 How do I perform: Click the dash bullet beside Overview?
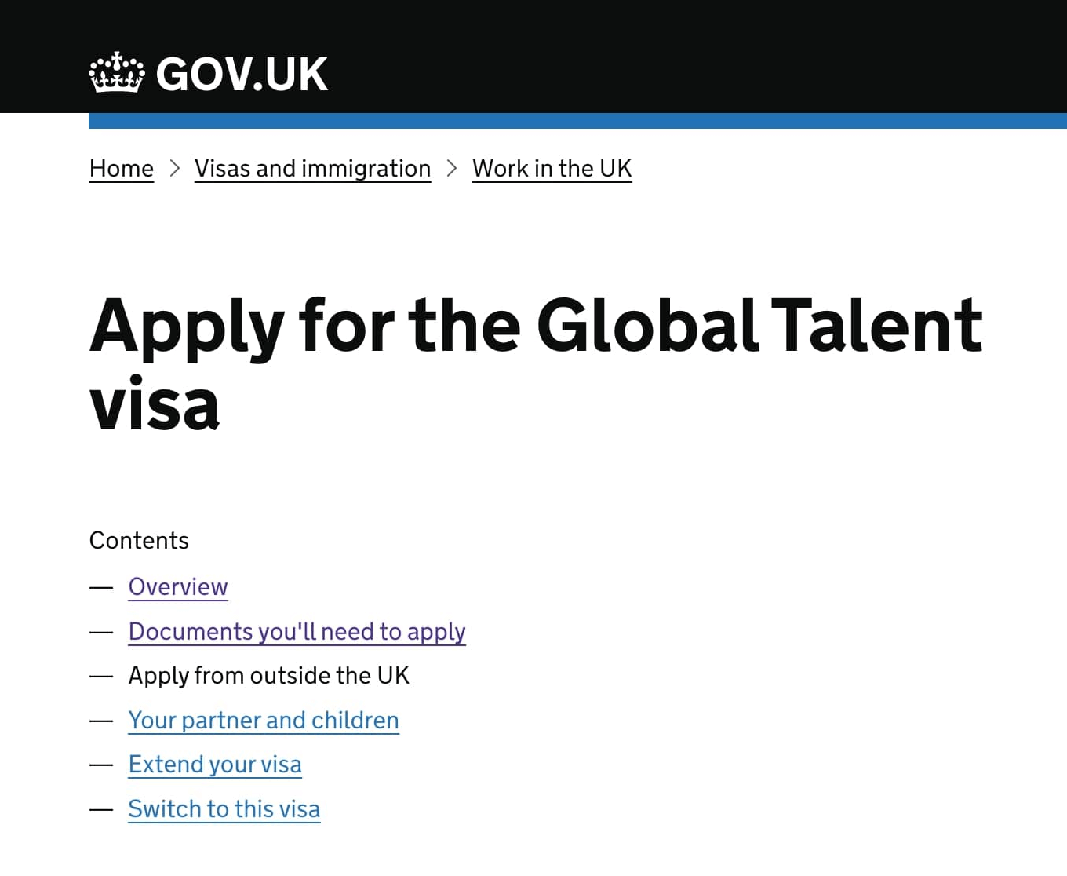102,587
